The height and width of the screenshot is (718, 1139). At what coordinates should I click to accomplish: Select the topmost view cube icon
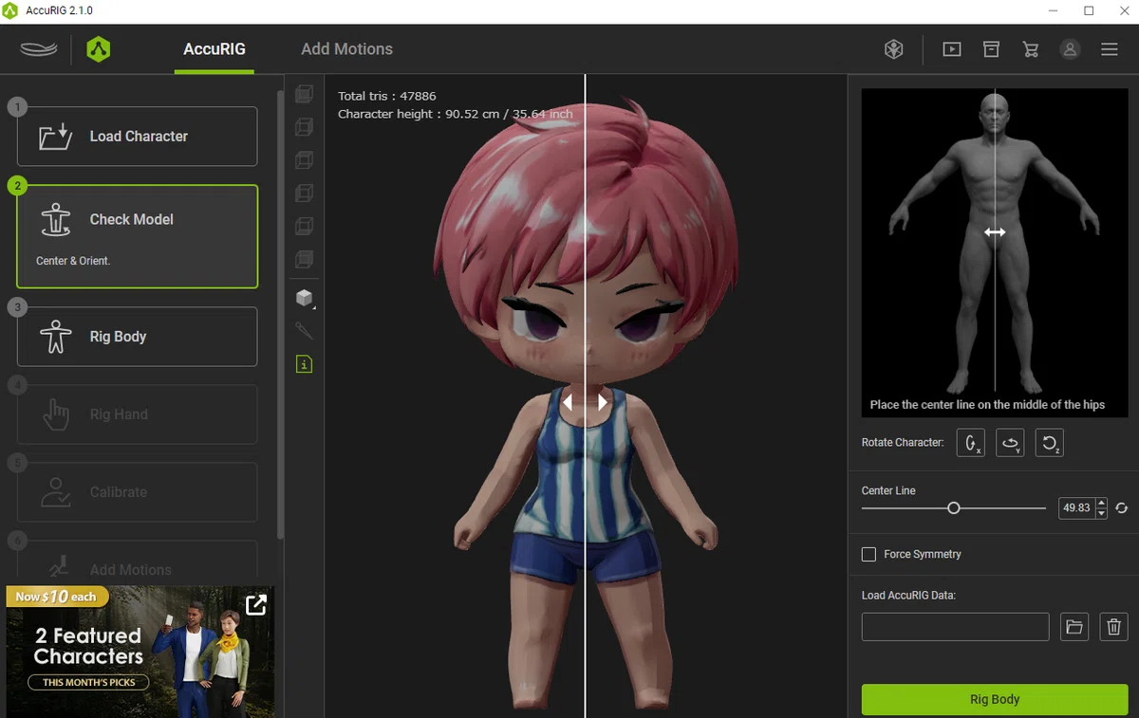(304, 94)
